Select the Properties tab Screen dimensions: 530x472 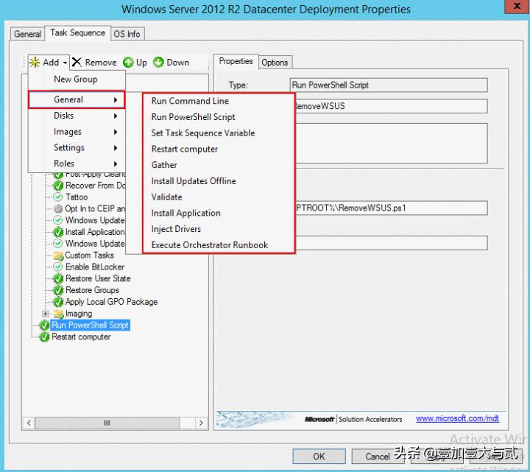[x=236, y=61]
